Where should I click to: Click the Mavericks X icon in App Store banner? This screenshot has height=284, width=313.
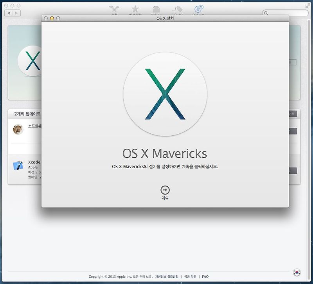point(30,61)
